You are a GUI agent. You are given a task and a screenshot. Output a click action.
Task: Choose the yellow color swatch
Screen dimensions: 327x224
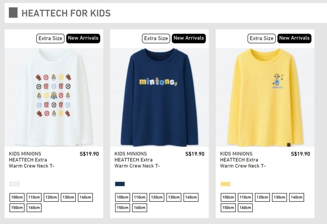coord(225,184)
